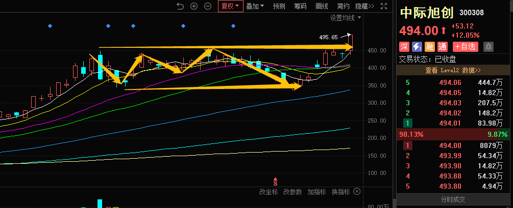Click the 8079万 volume at buy level 1

[x=491, y=146]
